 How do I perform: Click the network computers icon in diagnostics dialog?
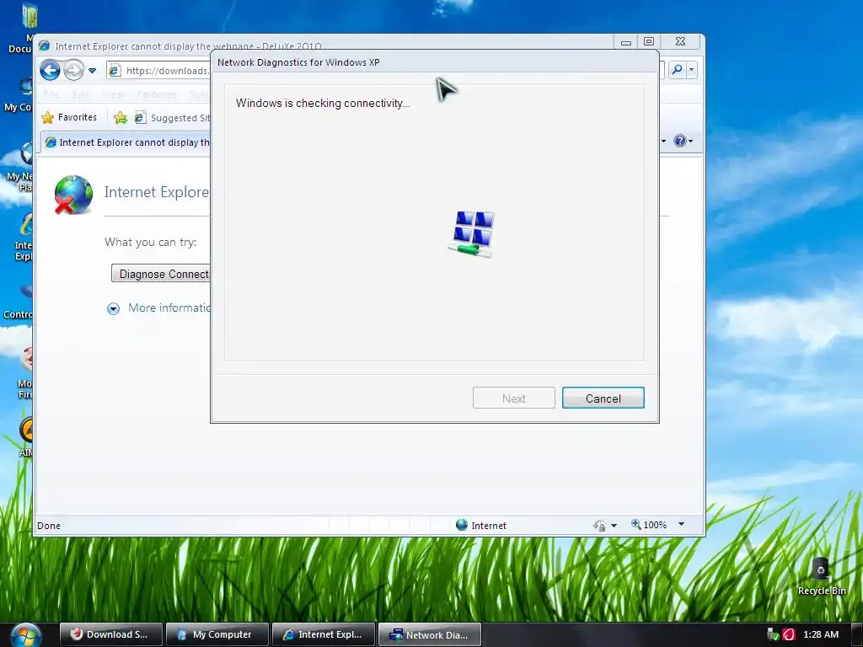[x=471, y=234]
